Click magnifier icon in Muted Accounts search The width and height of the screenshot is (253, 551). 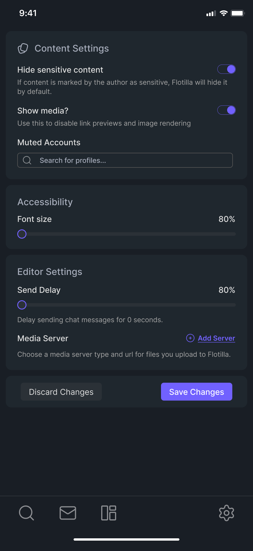coord(27,160)
